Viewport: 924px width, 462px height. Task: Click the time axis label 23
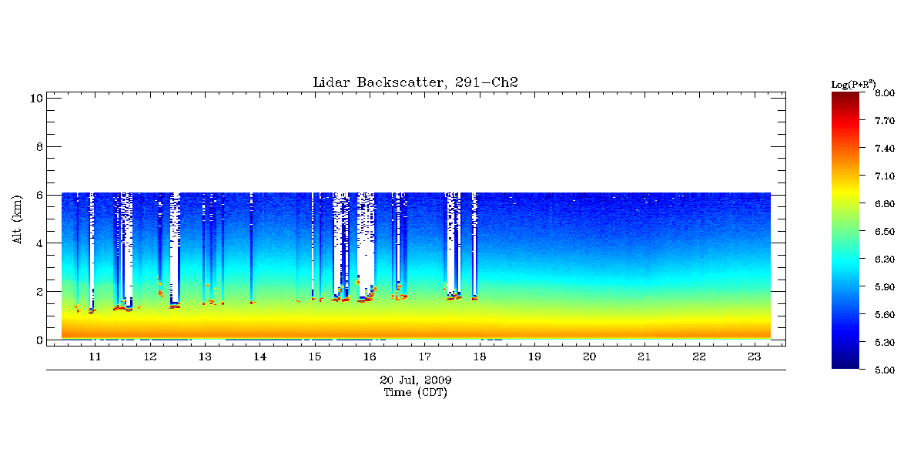(755, 357)
